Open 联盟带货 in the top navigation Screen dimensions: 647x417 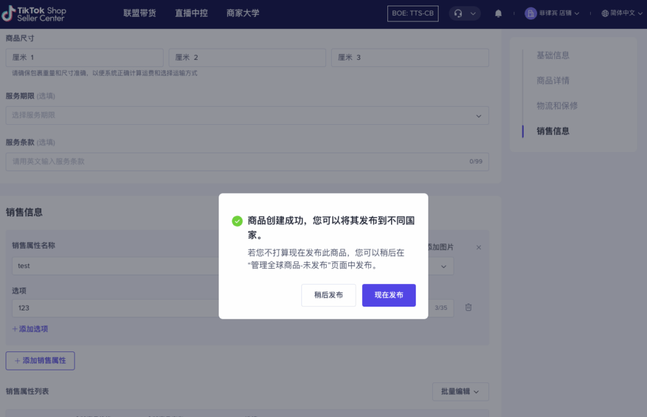tap(139, 13)
